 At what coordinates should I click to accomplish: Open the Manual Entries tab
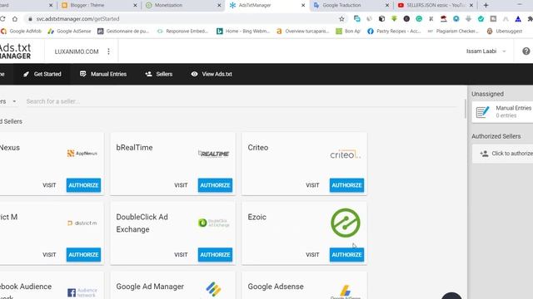[x=103, y=74]
